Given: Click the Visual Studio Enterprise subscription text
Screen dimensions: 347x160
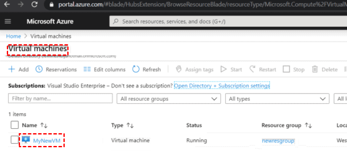Looking at the screenshot, I should 76,86.
